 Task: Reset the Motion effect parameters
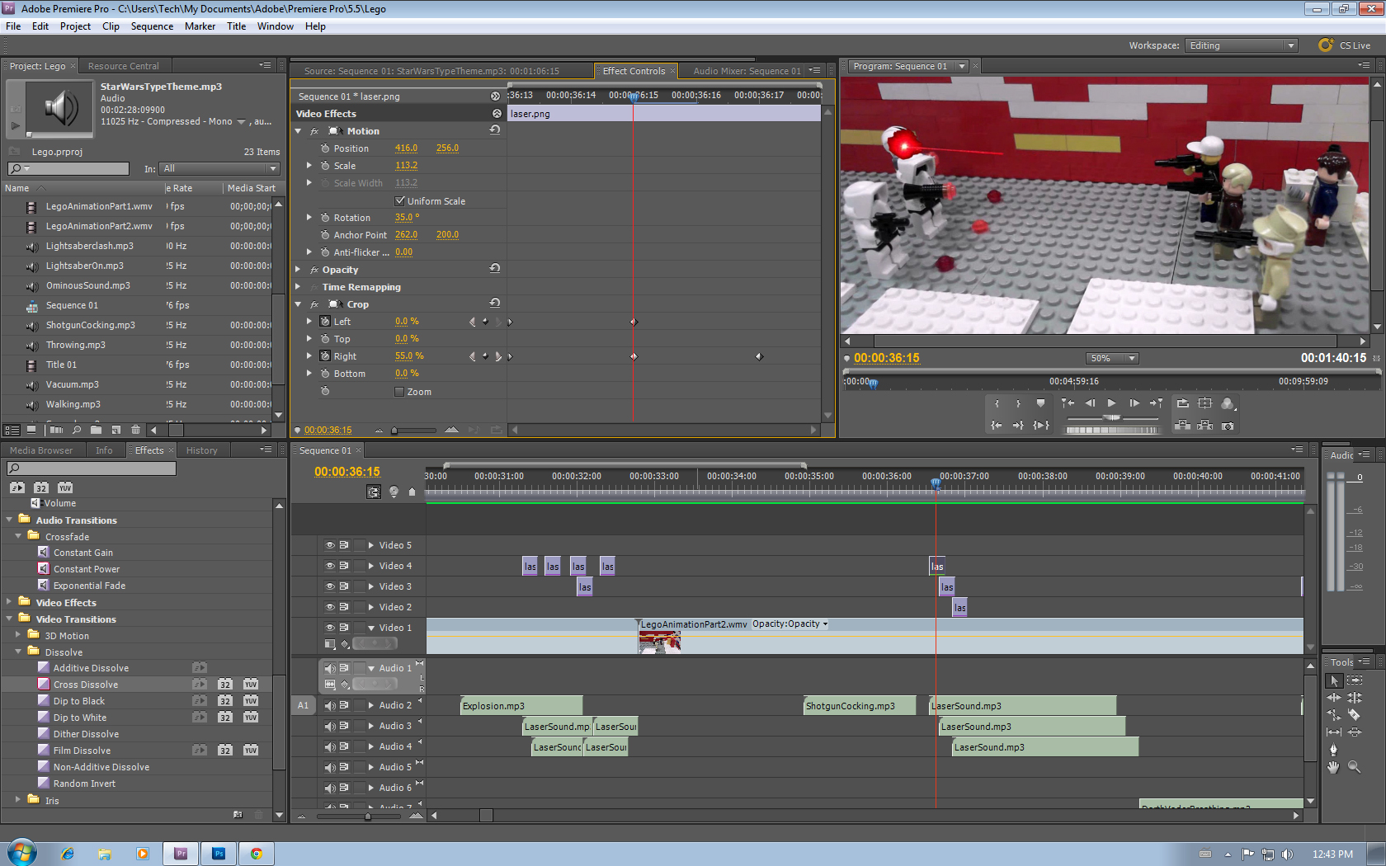pyautogui.click(x=495, y=130)
